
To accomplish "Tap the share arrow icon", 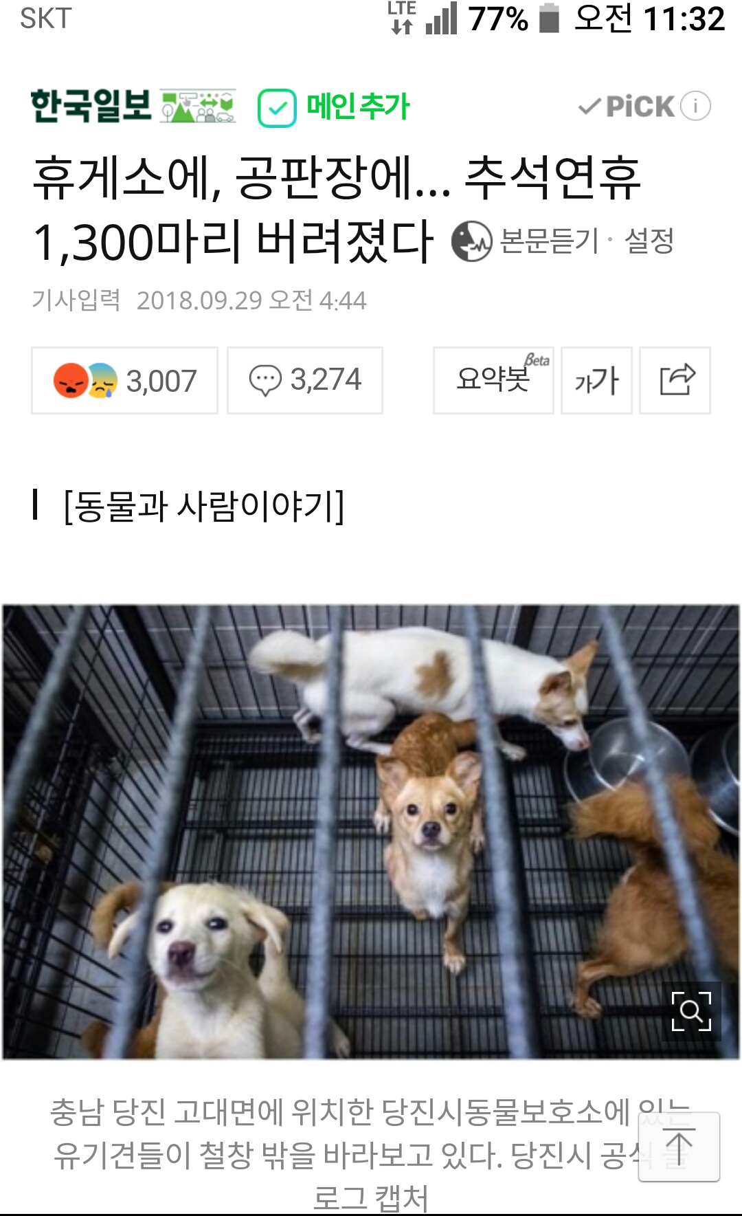I will [x=677, y=380].
